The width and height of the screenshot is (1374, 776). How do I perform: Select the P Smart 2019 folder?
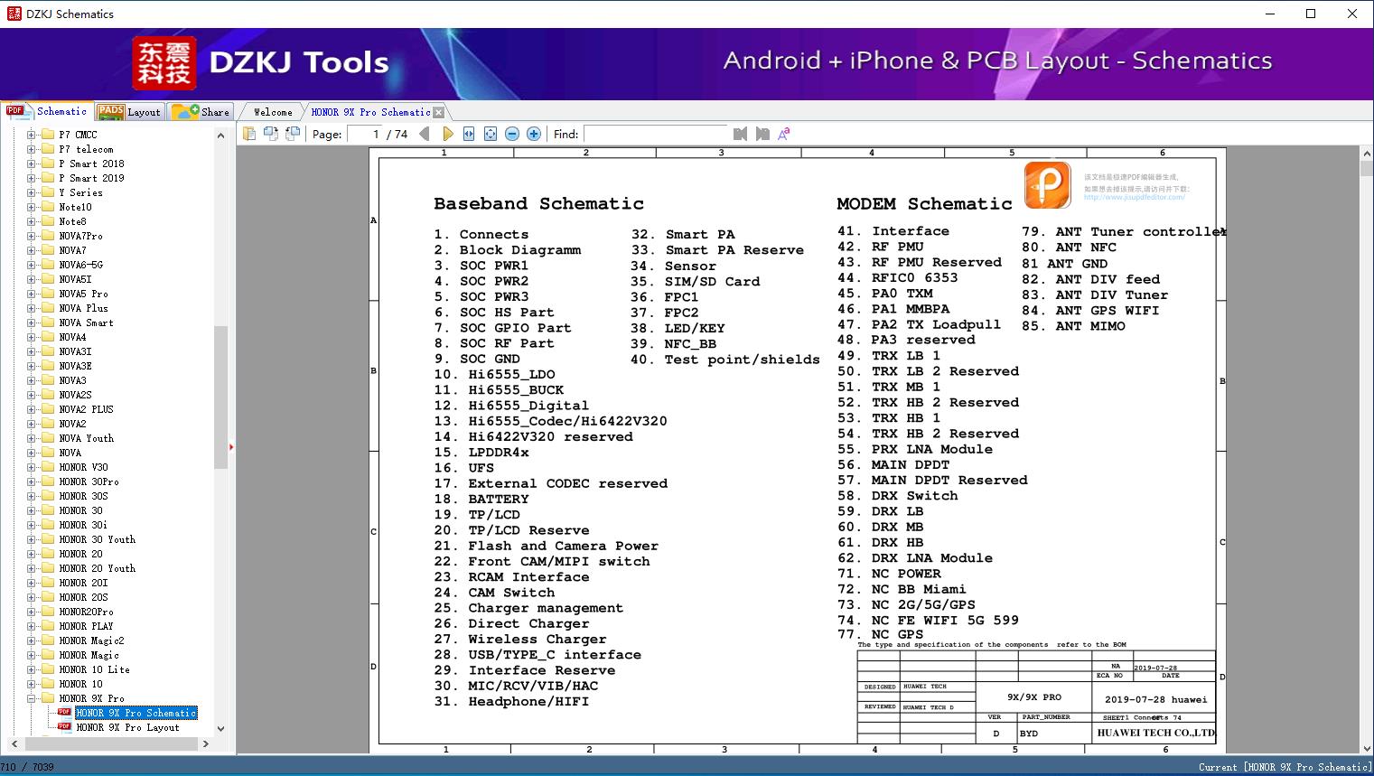tap(91, 178)
